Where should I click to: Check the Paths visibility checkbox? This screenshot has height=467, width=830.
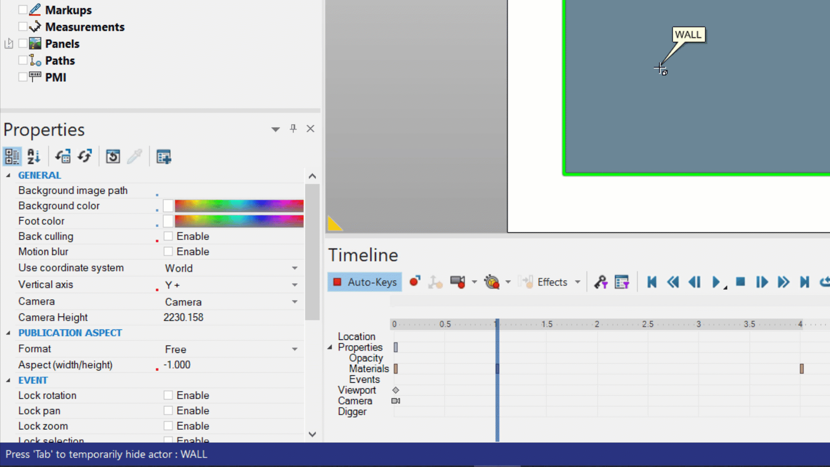coord(23,61)
